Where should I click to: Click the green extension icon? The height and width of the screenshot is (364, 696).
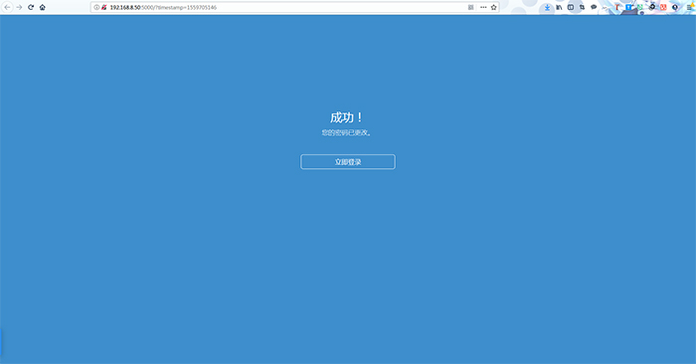[640, 7]
